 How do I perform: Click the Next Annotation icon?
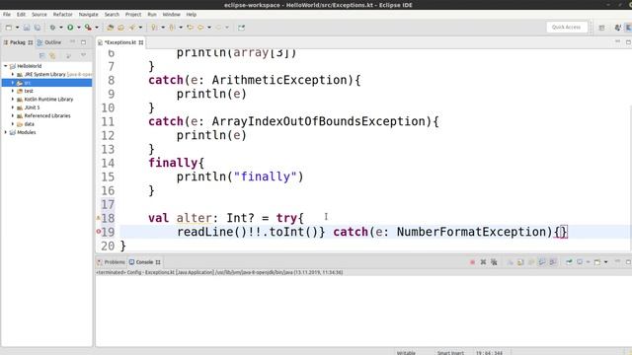tap(154, 28)
